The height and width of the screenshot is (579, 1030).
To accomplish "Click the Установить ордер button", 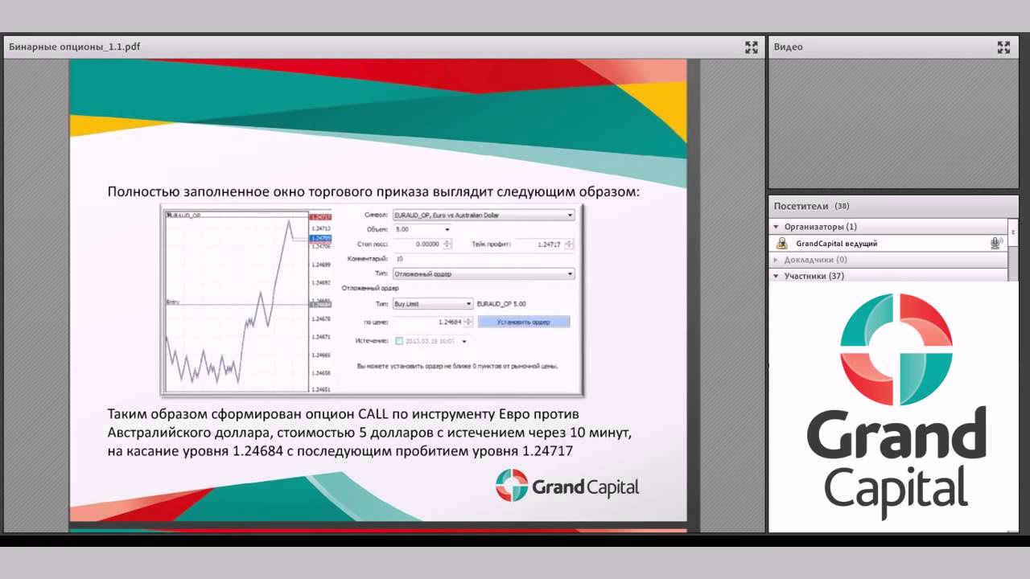I will (524, 322).
